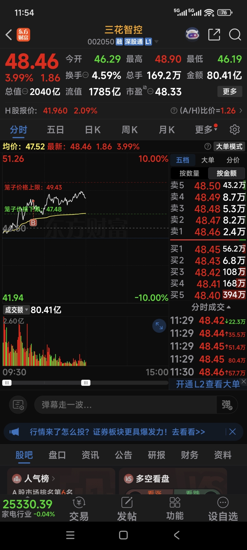Open the 去看看>> banner link
Viewport: 247px width, 550px height.
coord(188,432)
